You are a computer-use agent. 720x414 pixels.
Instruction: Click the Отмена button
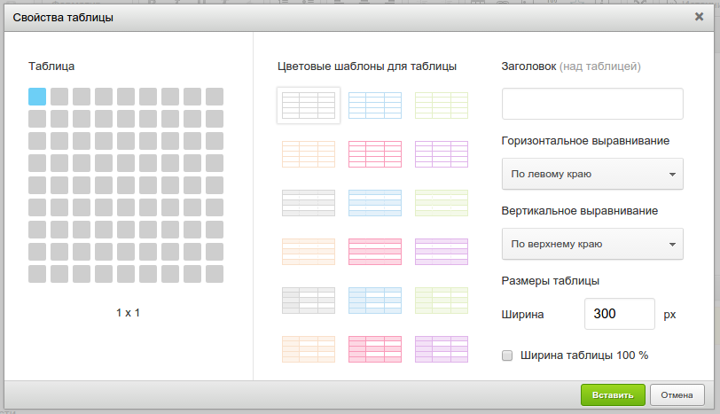click(x=677, y=395)
